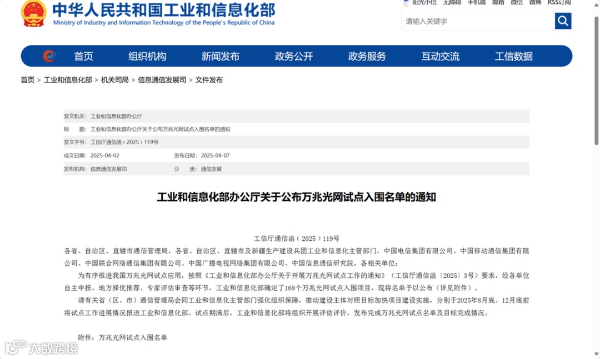Click the scrollbar down arrow
600x359 pixels.
click(x=596, y=355)
